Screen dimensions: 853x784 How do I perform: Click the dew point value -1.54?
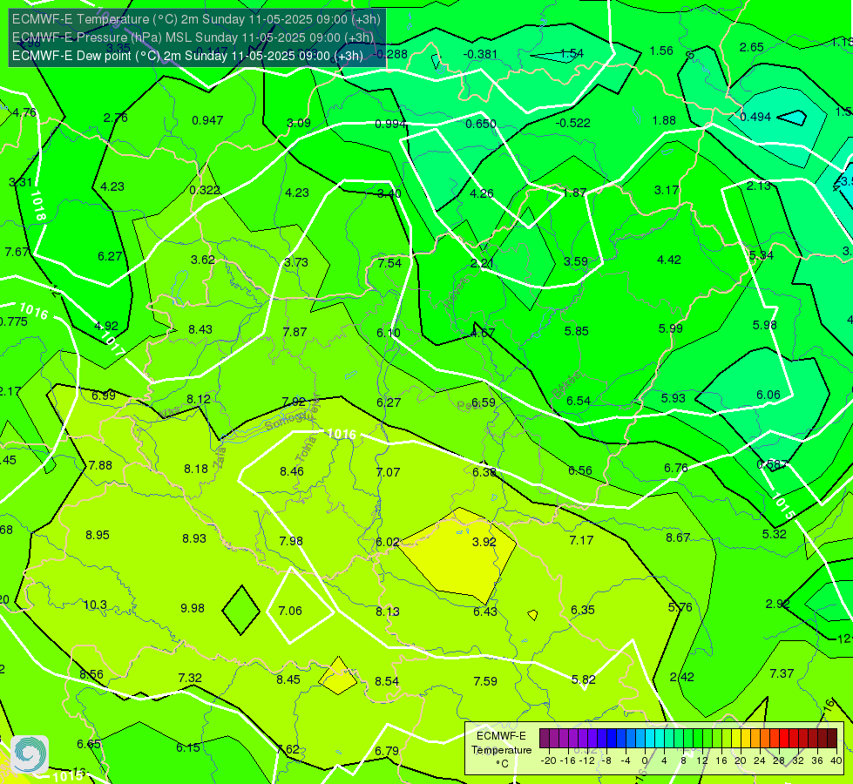click(570, 53)
